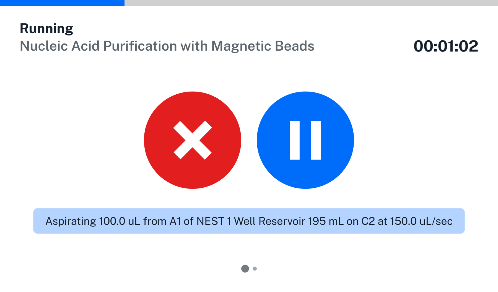Tap the pause control to halt aspiration
The width and height of the screenshot is (498, 292).
305,140
